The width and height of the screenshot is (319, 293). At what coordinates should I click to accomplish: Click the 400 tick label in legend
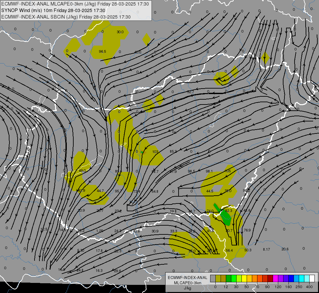pos(309,287)
